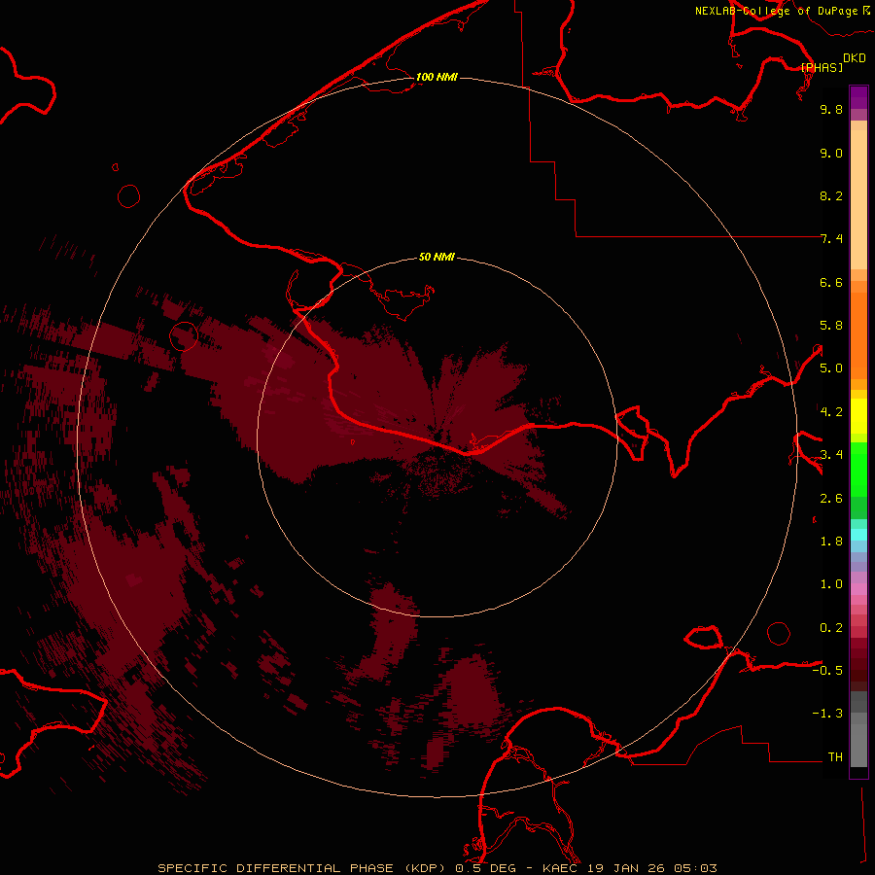This screenshot has width=875, height=875.
Task: Click the 5.0 value on the color scale
Action: click(x=831, y=368)
